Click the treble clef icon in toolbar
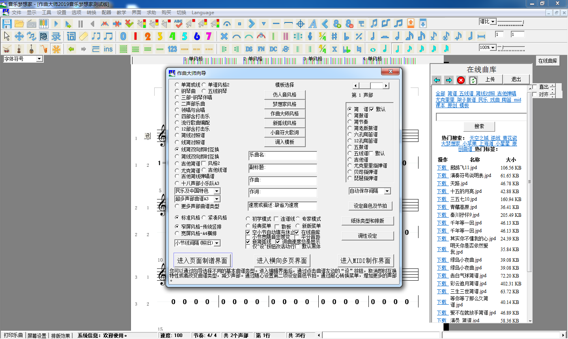 (x=310, y=36)
